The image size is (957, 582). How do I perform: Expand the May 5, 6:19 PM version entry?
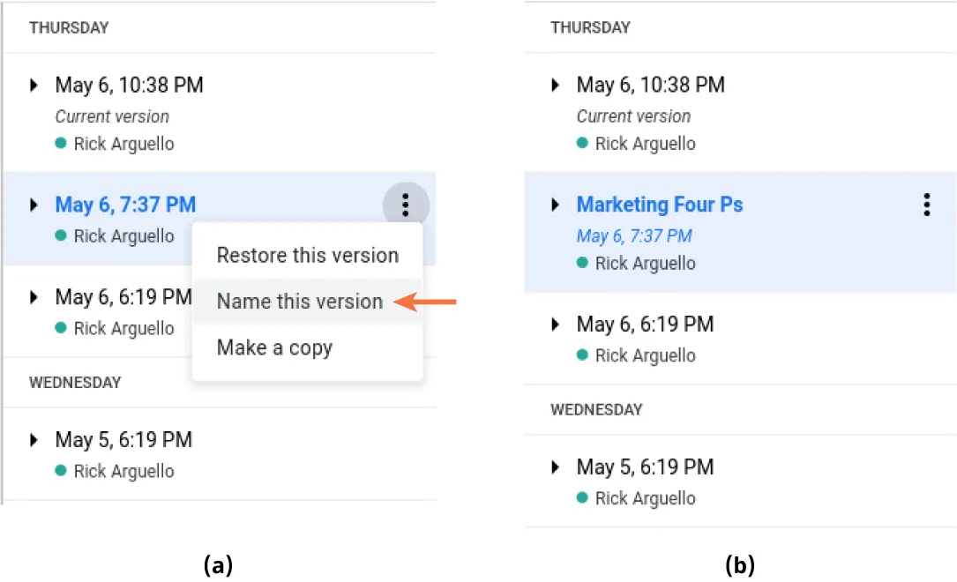coord(34,439)
